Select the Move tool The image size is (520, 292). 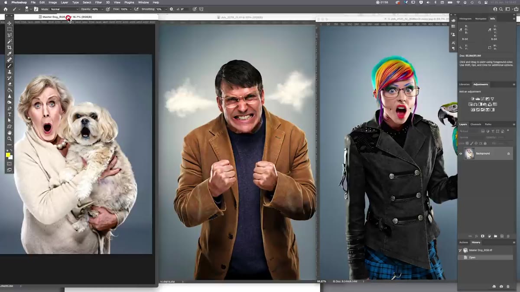[10, 23]
